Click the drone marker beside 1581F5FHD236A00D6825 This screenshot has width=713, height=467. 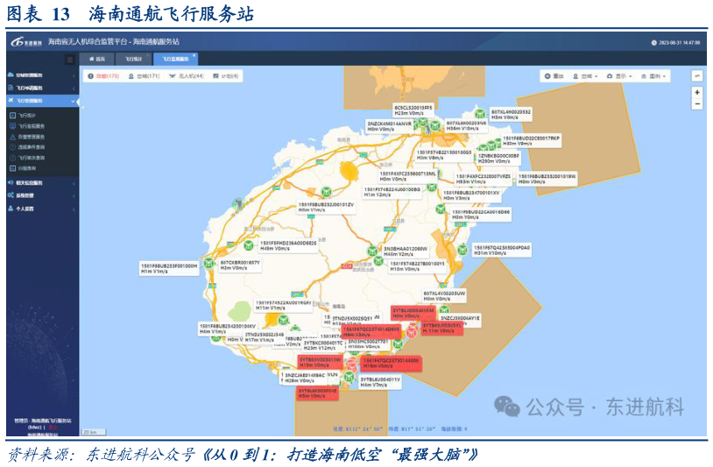pyautogui.click(x=248, y=246)
